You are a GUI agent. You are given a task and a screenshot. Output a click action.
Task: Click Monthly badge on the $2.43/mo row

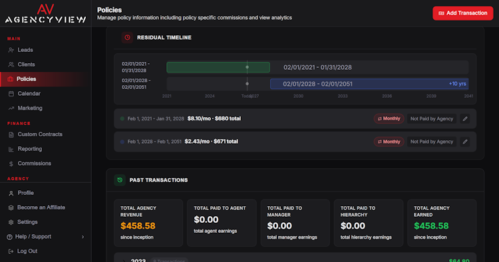point(389,142)
